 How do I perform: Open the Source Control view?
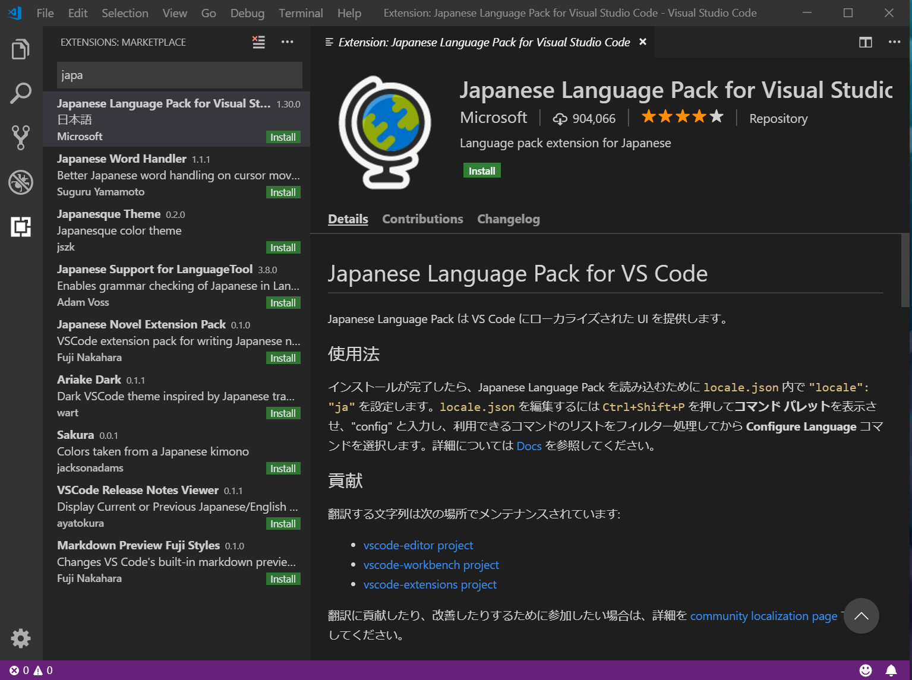pos(21,138)
